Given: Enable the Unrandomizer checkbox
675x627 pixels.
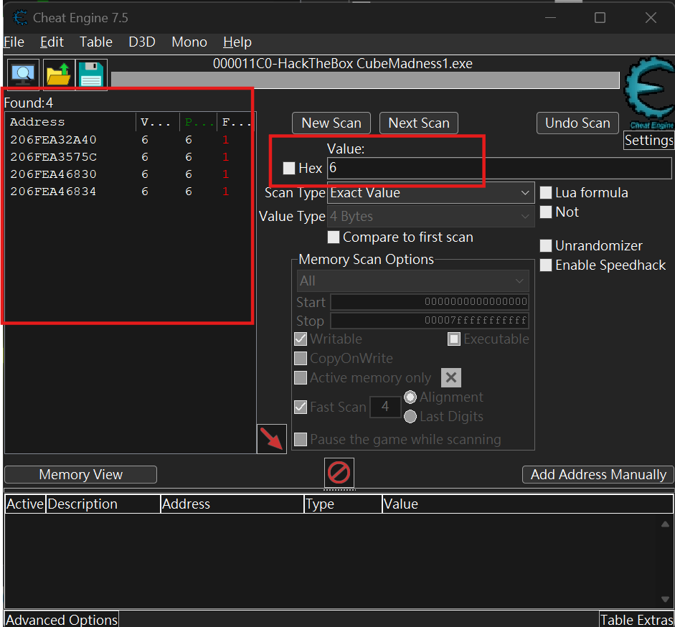Looking at the screenshot, I should pyautogui.click(x=546, y=245).
